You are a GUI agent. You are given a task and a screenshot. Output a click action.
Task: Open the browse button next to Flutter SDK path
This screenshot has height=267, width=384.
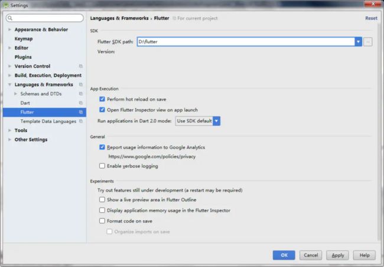pos(368,41)
